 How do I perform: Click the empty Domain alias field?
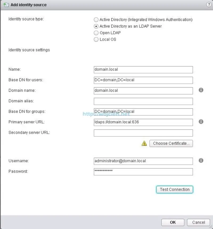tap(143, 101)
